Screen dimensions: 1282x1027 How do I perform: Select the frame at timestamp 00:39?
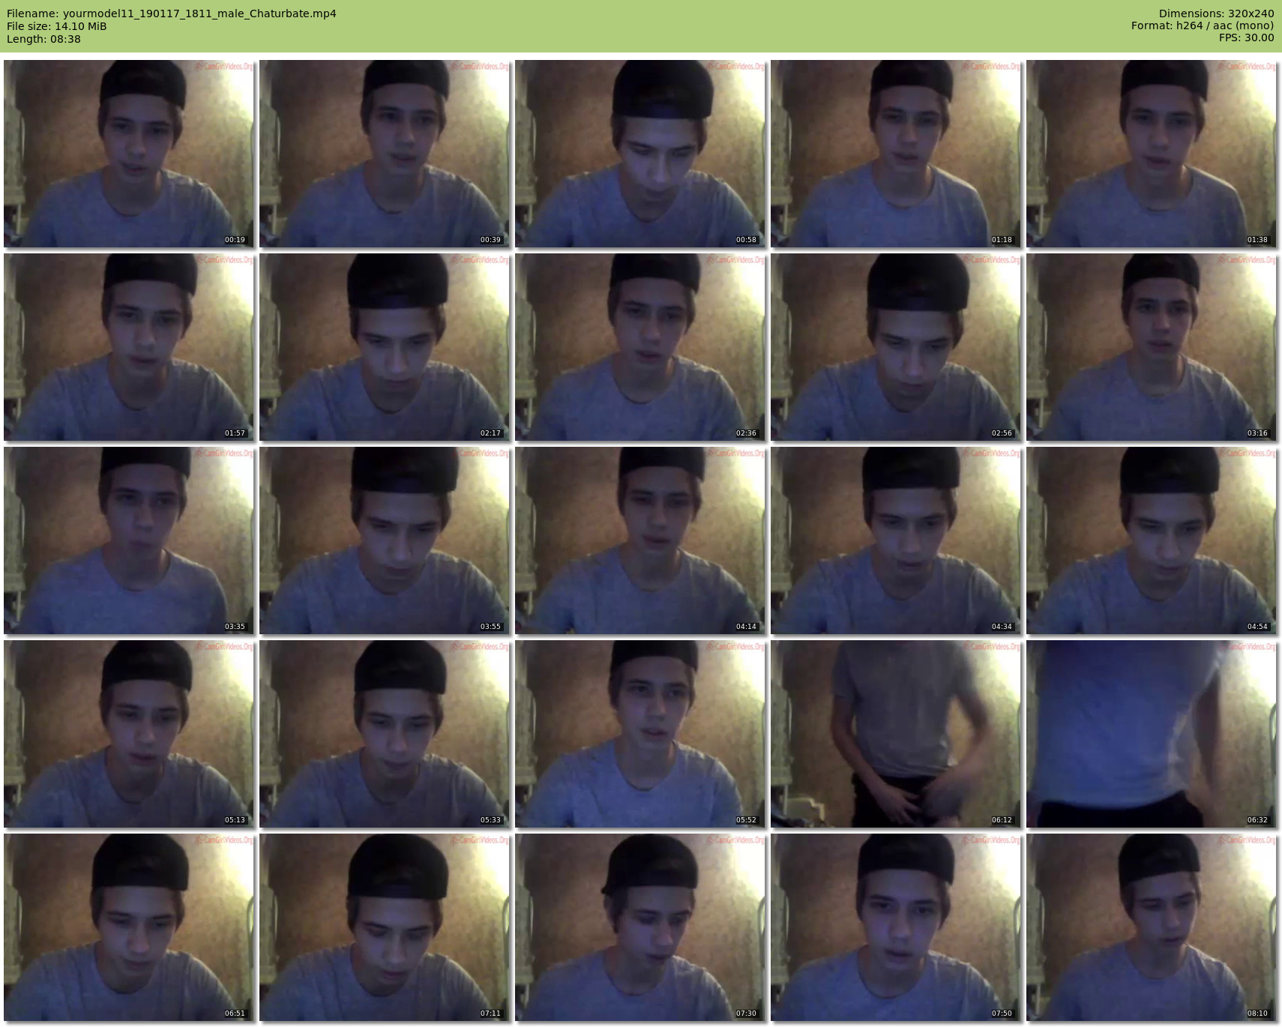(x=385, y=154)
